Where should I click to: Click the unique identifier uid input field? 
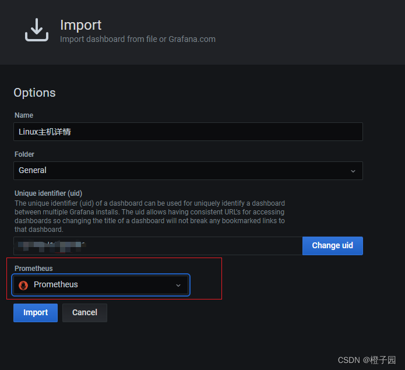[158, 246]
